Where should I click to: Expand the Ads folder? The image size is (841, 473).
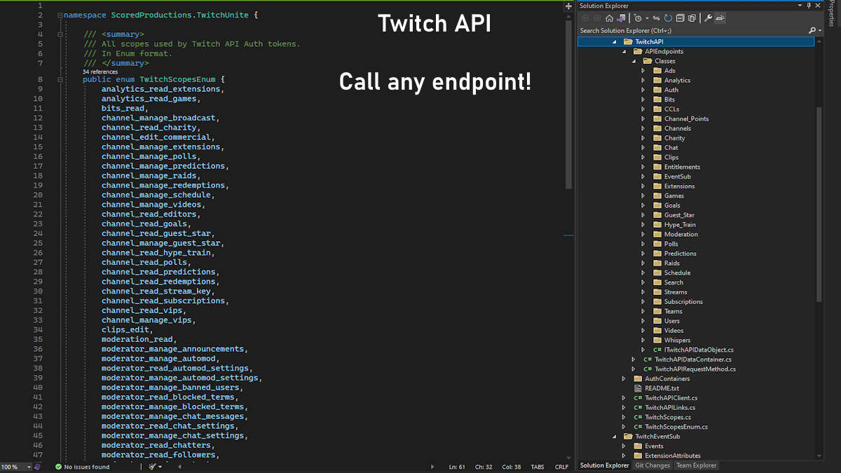tap(643, 71)
